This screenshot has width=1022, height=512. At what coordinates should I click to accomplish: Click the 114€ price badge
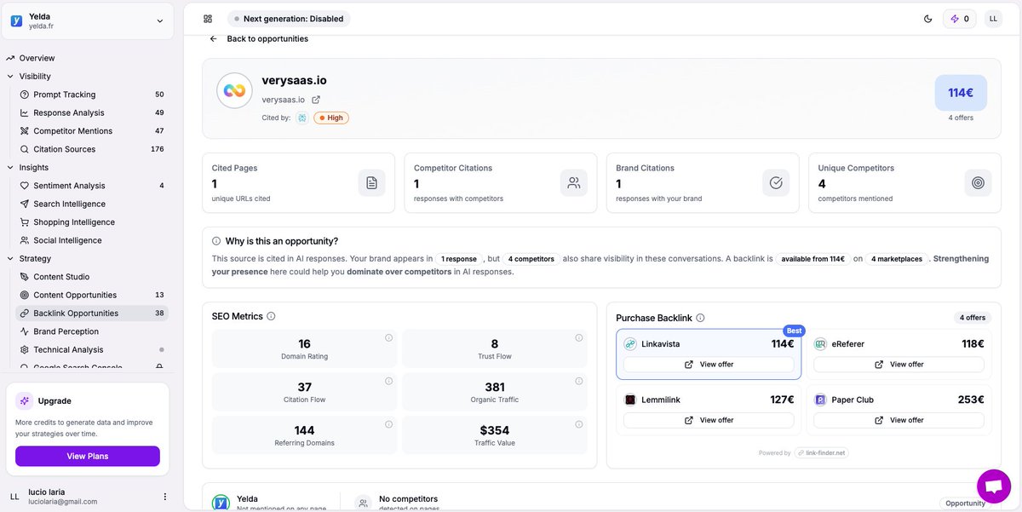coord(961,93)
